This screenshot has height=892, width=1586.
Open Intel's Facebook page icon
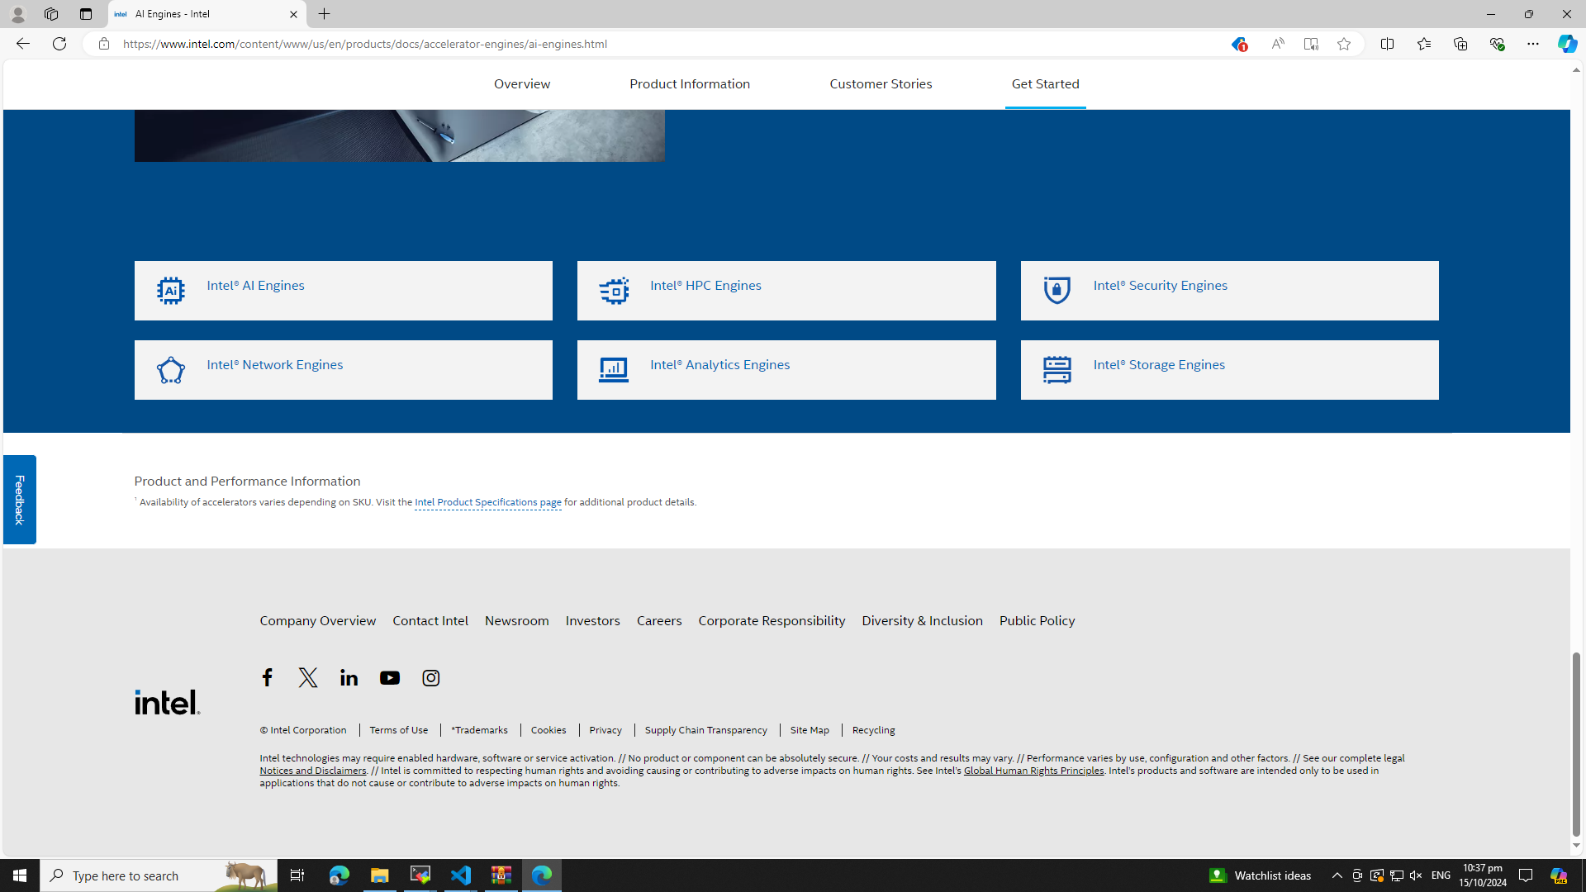pyautogui.click(x=267, y=677)
